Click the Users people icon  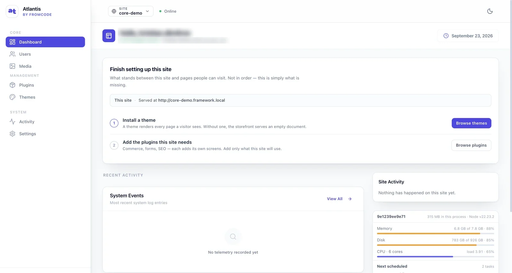click(x=12, y=54)
